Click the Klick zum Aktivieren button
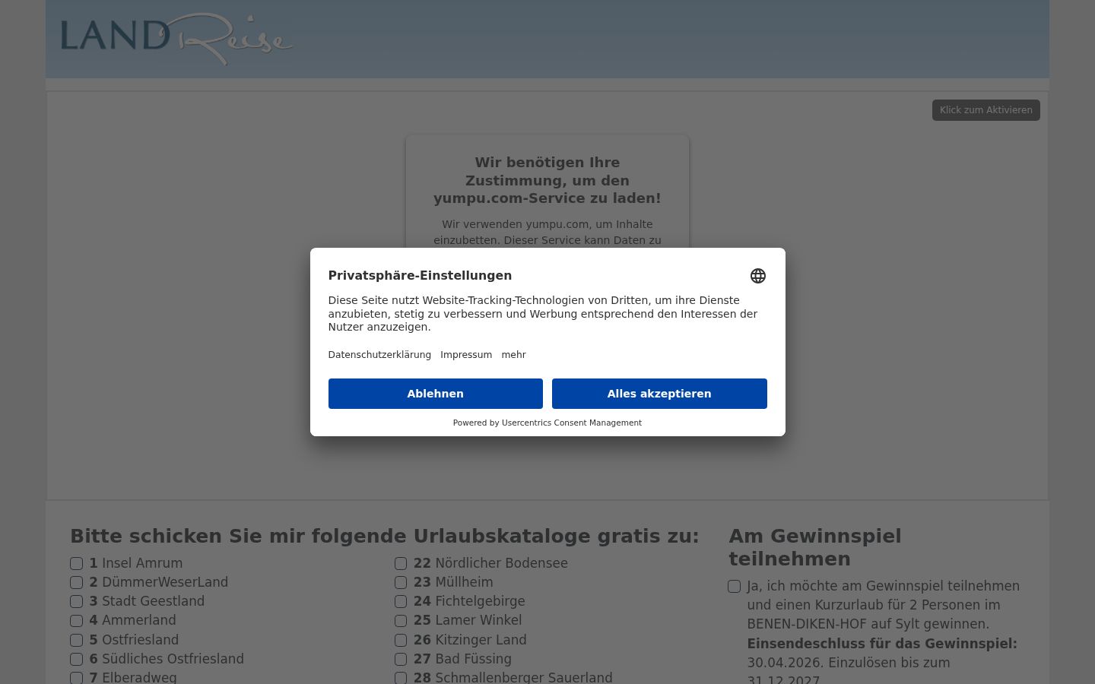1095x684 pixels. pyautogui.click(x=985, y=110)
